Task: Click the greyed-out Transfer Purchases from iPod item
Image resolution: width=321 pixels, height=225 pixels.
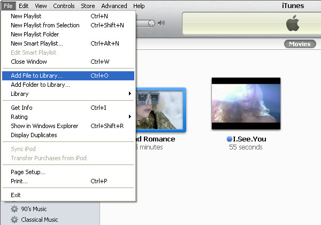Action: (68, 158)
